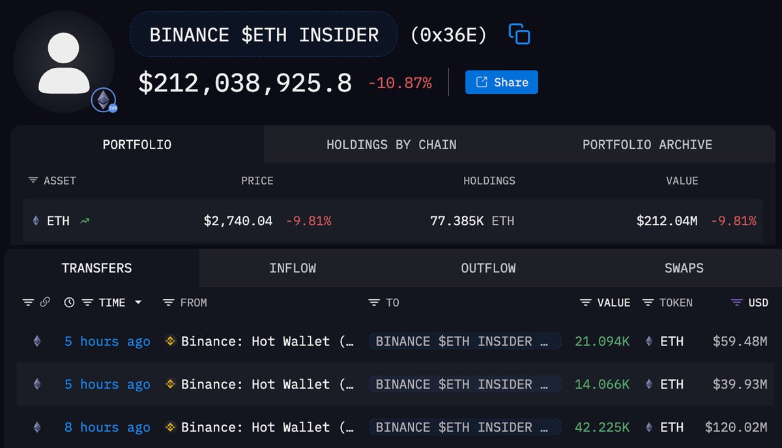Click the ETH trend arrow icon
The image size is (782, 448).
click(85, 221)
